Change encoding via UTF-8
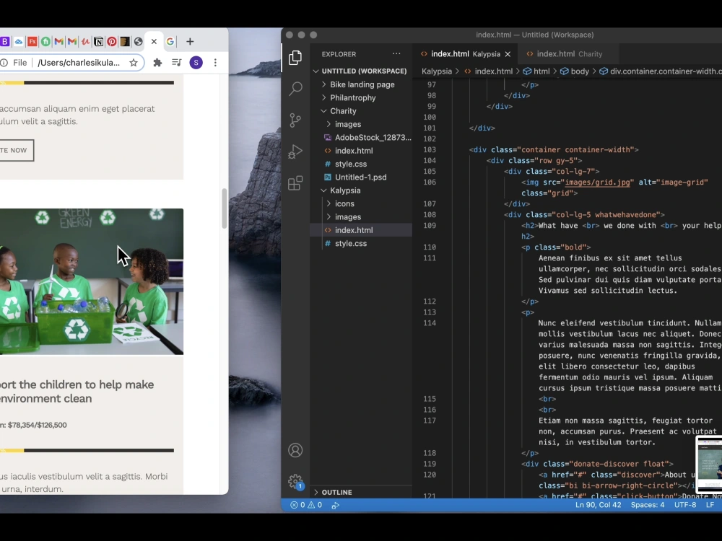The width and height of the screenshot is (722, 541). (x=685, y=505)
